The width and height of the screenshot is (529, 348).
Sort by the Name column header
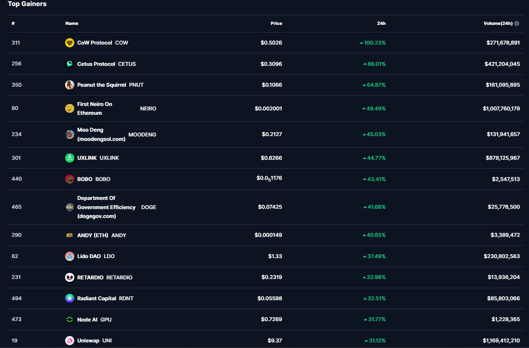(71, 24)
